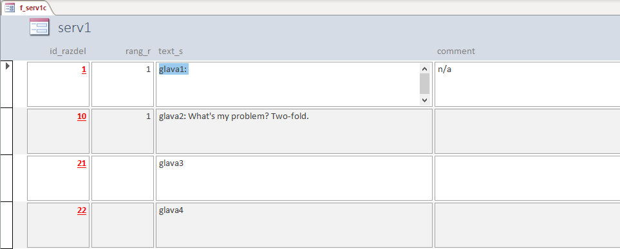The width and height of the screenshot is (620, 249).
Task: Select the f_serv1c document tab
Action: tap(27, 8)
